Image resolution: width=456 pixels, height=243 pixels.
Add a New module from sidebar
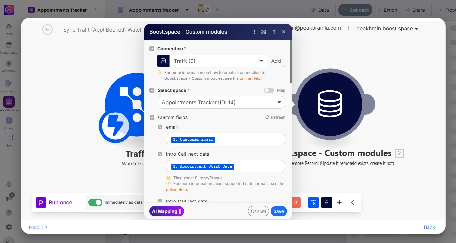point(9,140)
